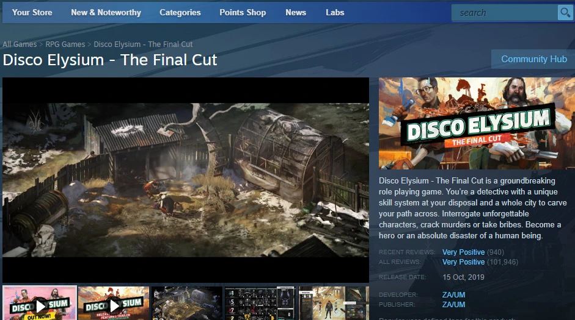The height and width of the screenshot is (320, 575).
Task: Click the All Games breadcrumb link
Action: tap(20, 44)
